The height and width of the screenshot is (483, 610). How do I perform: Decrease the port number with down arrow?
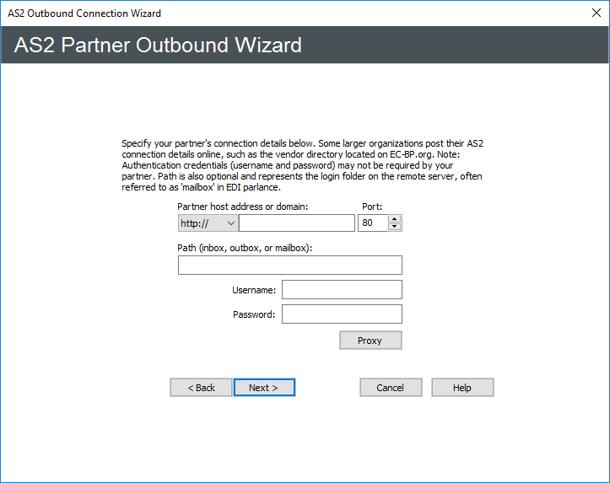[x=395, y=228]
